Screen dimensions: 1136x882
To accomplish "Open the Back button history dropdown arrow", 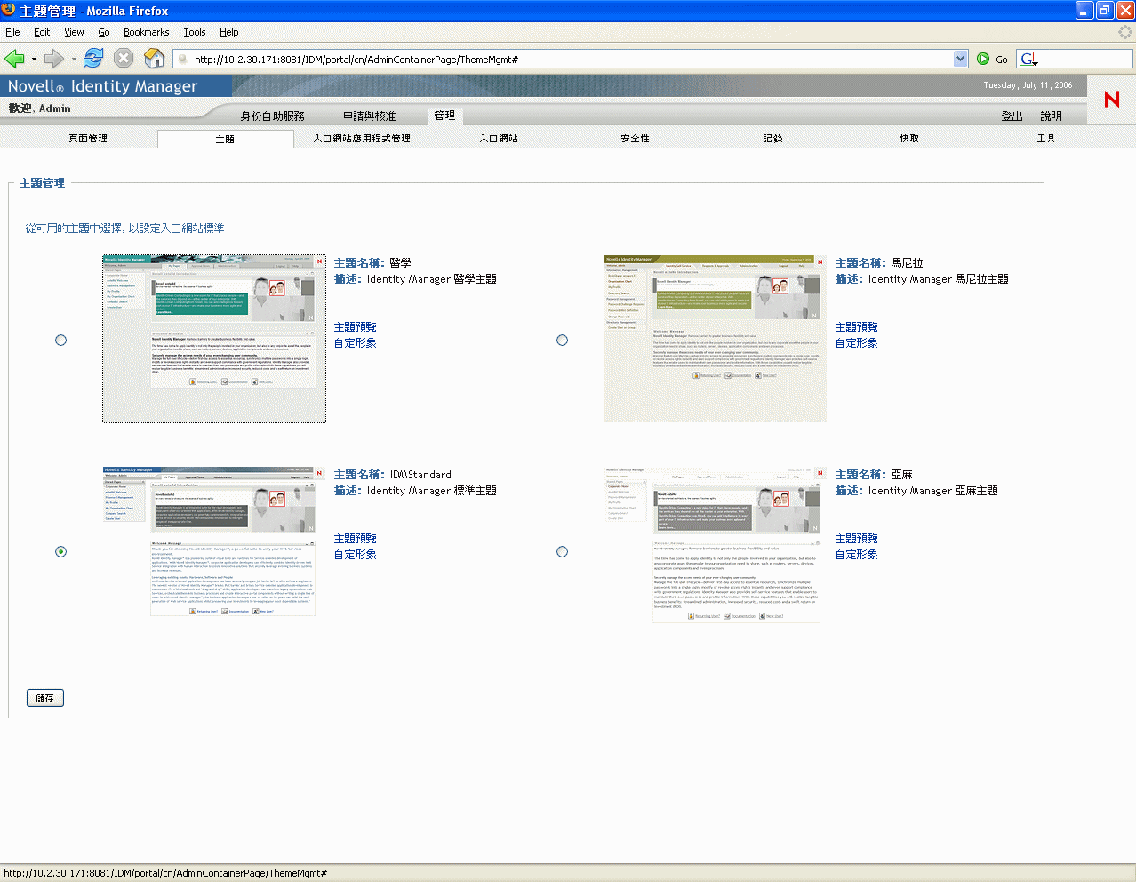I will (34, 60).
